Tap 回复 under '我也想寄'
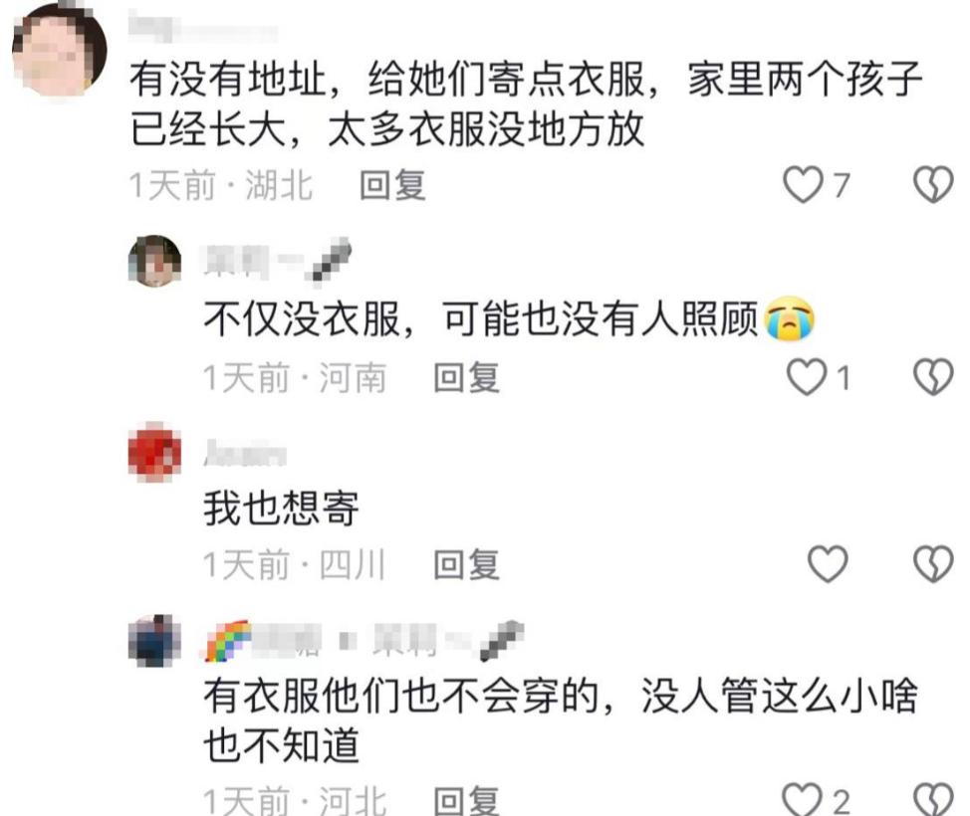 click(466, 564)
